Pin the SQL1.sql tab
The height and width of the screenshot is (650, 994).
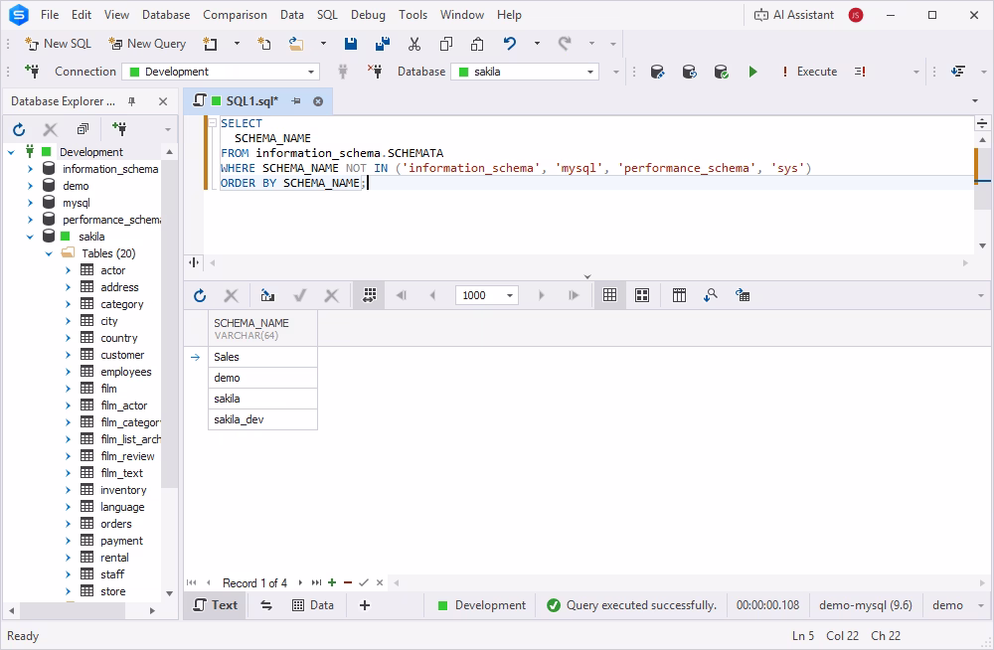click(x=296, y=101)
